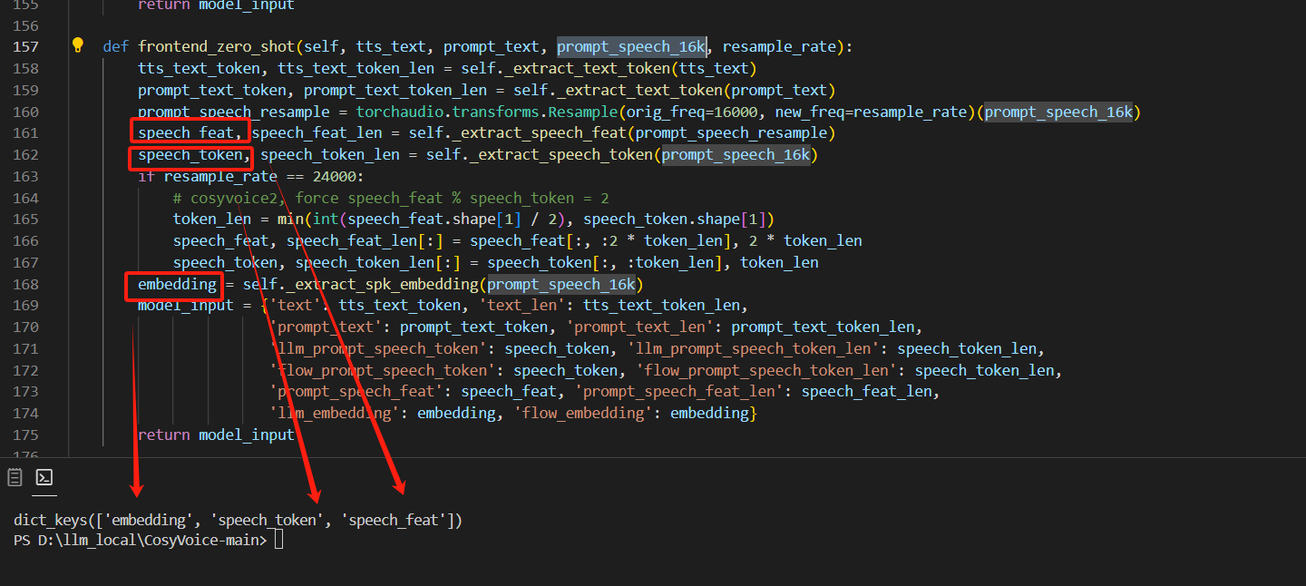The height and width of the screenshot is (586, 1306).
Task: Click 'return model_input' on line 175
Action: point(216,435)
